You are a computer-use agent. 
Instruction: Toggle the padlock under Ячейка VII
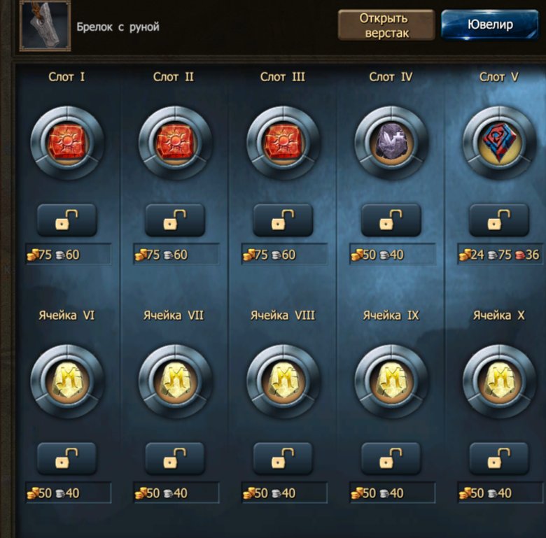[x=175, y=459]
